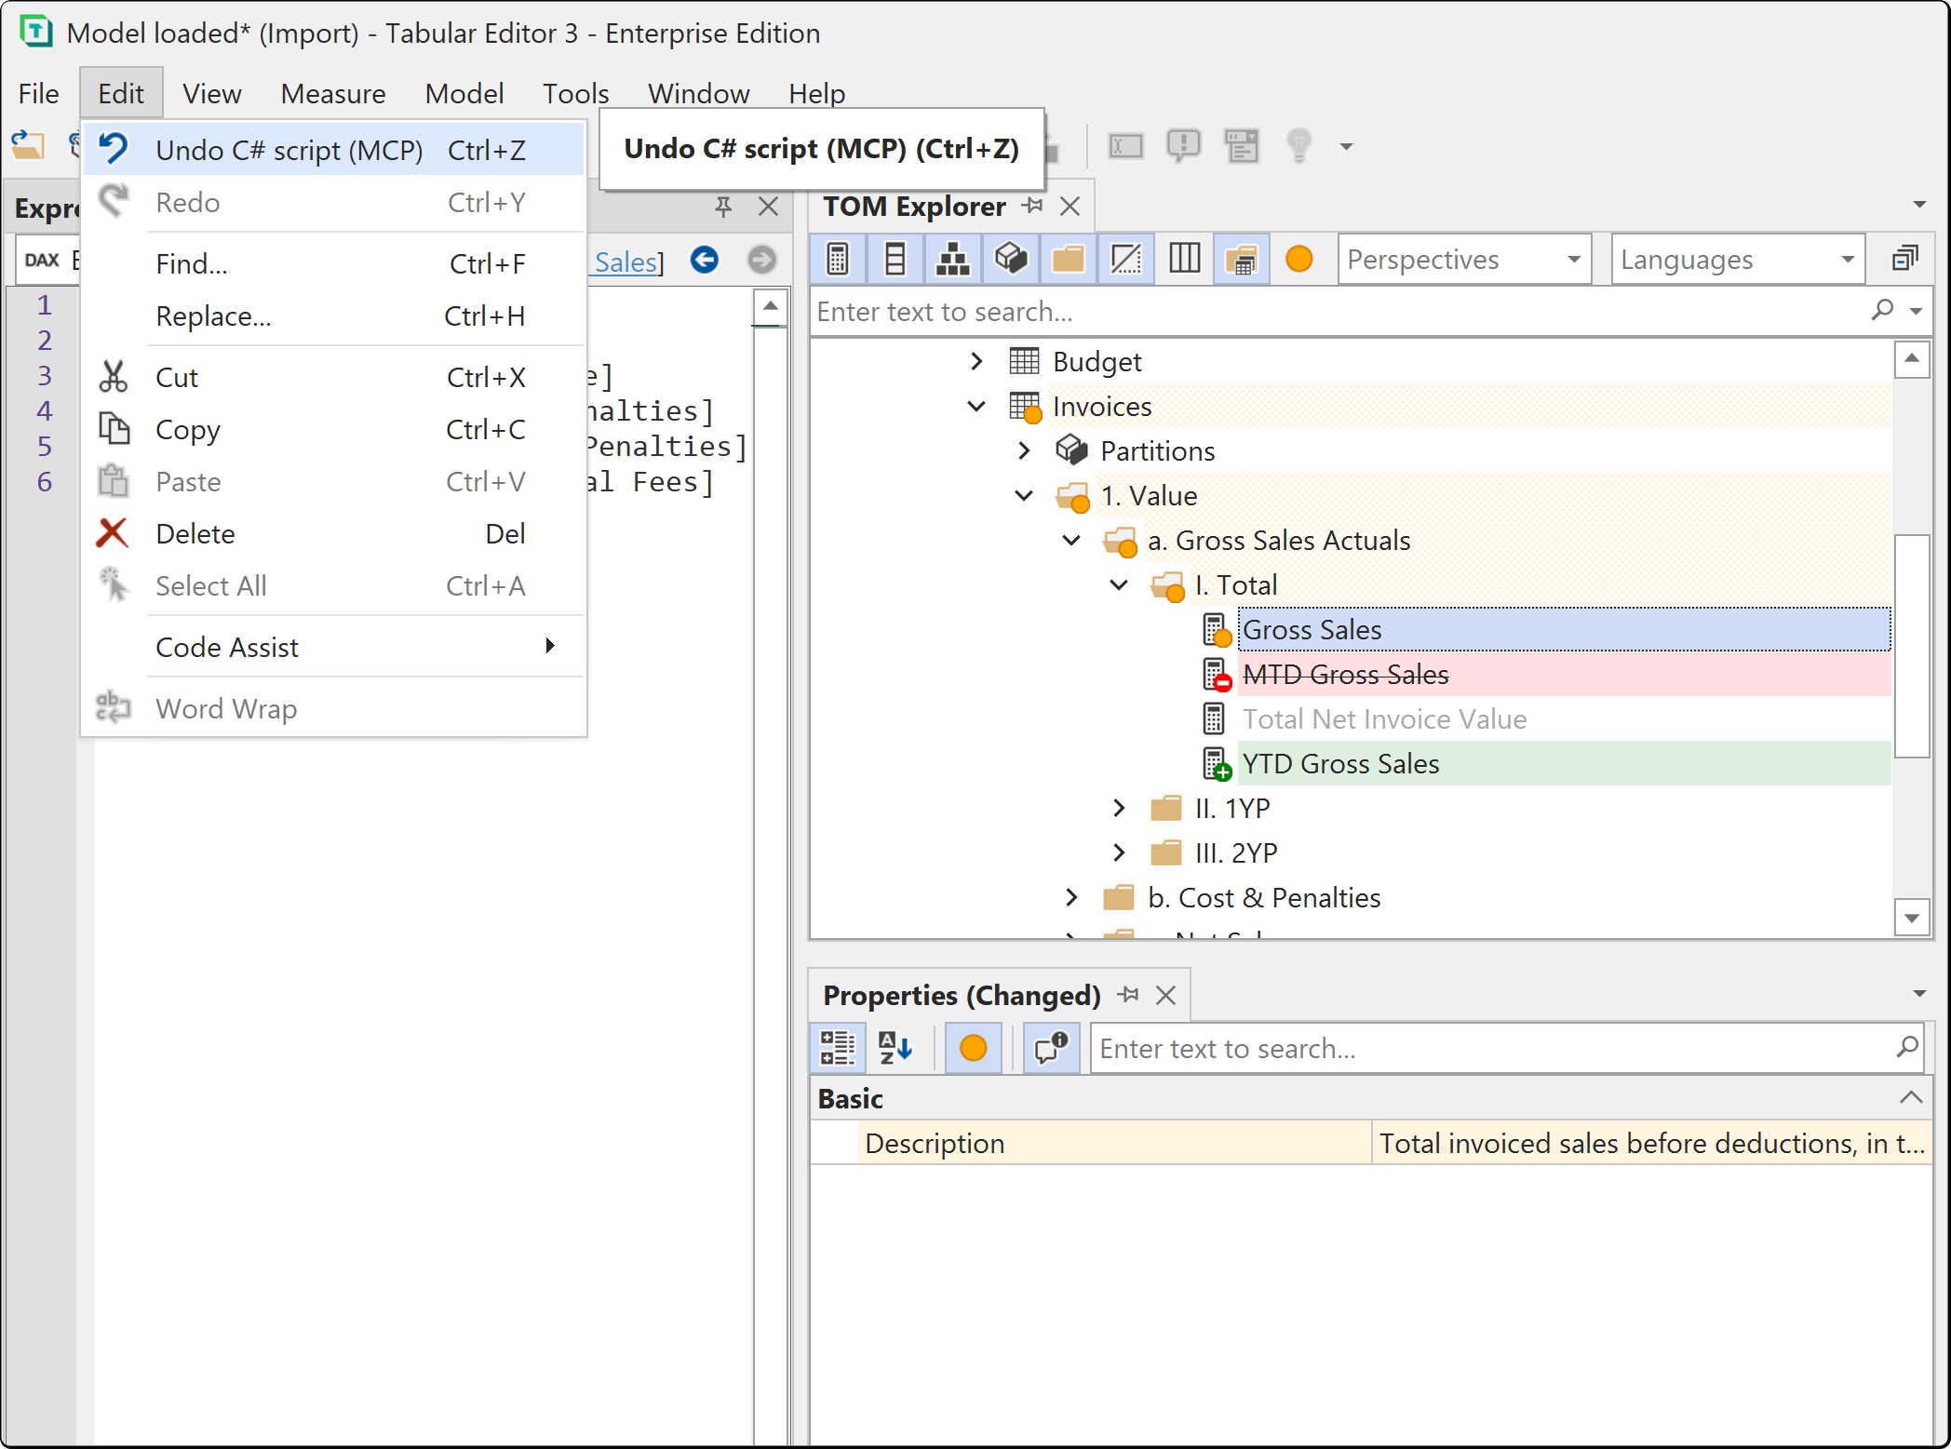Collapse the Basic properties section

1911,1097
